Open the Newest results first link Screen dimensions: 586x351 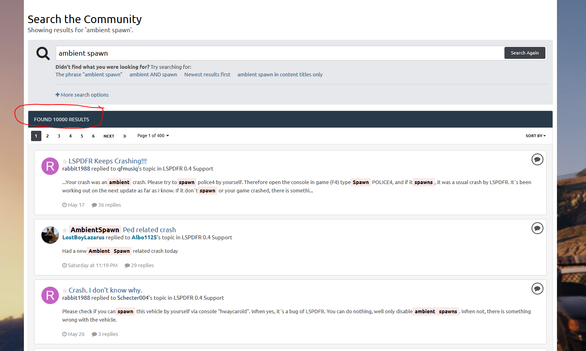pyautogui.click(x=207, y=75)
